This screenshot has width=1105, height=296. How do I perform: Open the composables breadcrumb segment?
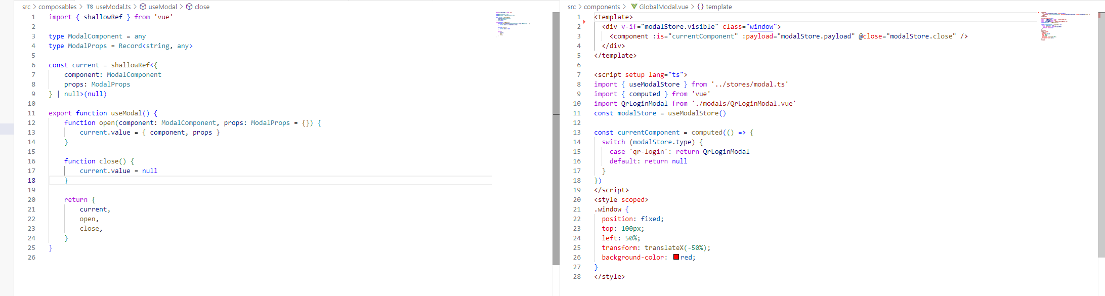tap(58, 7)
